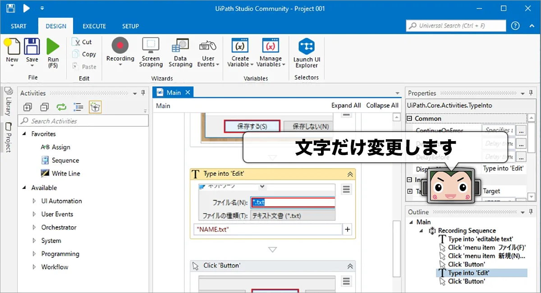The height and width of the screenshot is (293, 541).
Task: Open the Screen Scraping wizard
Action: (x=151, y=52)
